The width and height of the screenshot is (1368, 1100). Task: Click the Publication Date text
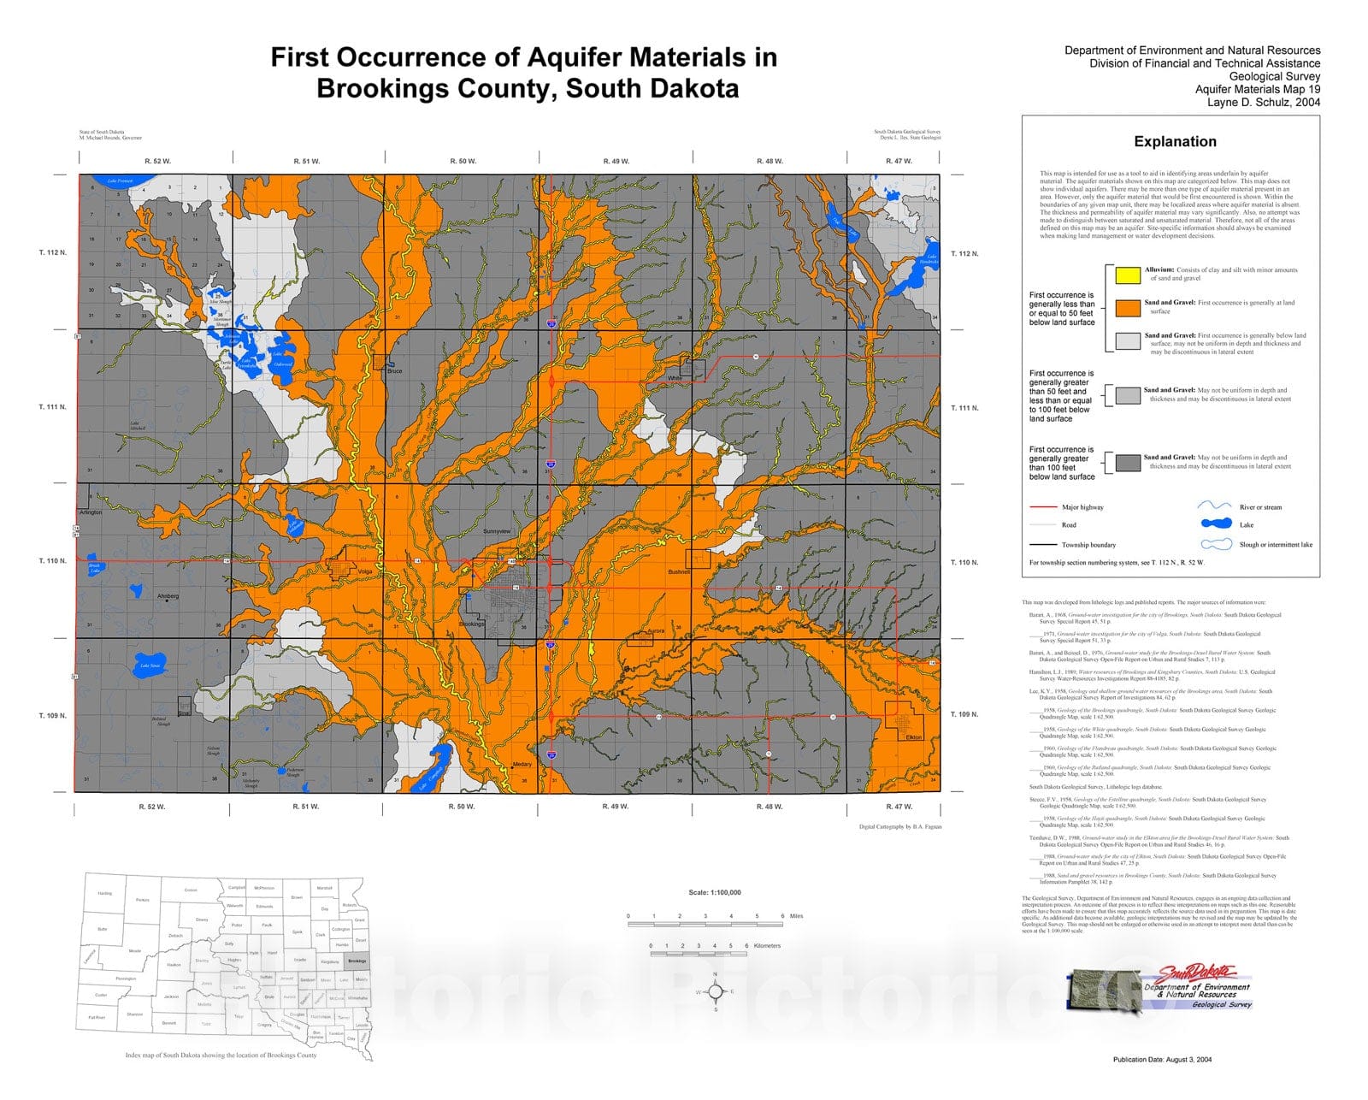(x=1162, y=1060)
